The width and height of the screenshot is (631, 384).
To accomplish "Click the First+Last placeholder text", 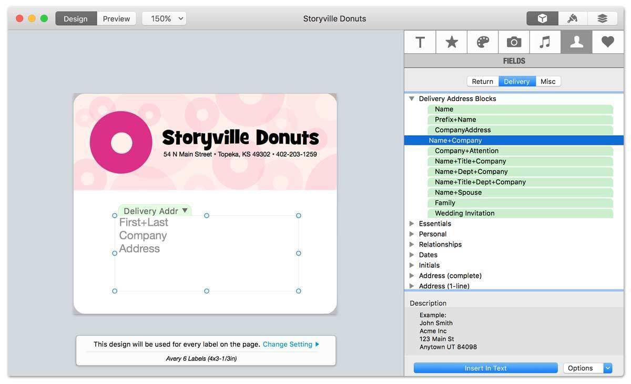I will (x=144, y=223).
